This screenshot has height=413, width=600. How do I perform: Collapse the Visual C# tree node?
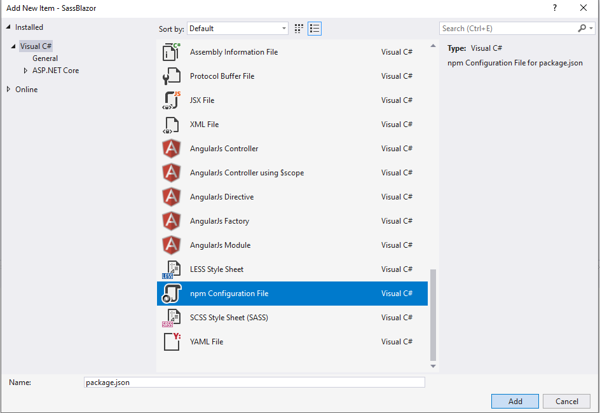[13, 46]
